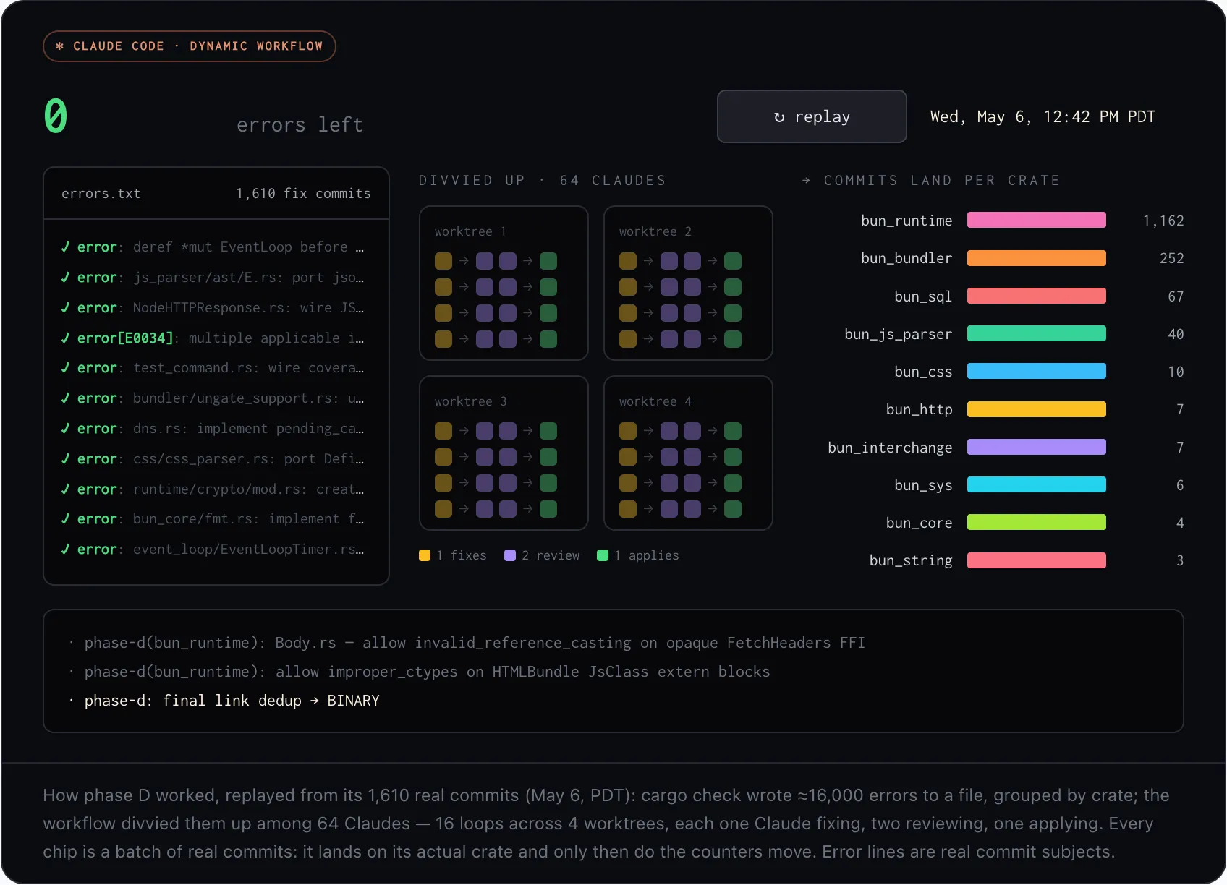Click the blue bun_css commit bar

tap(1037, 371)
